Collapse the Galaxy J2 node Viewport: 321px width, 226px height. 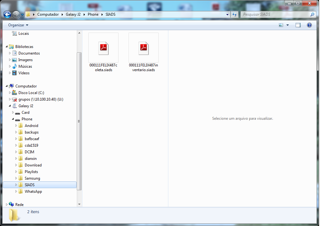pos(10,106)
